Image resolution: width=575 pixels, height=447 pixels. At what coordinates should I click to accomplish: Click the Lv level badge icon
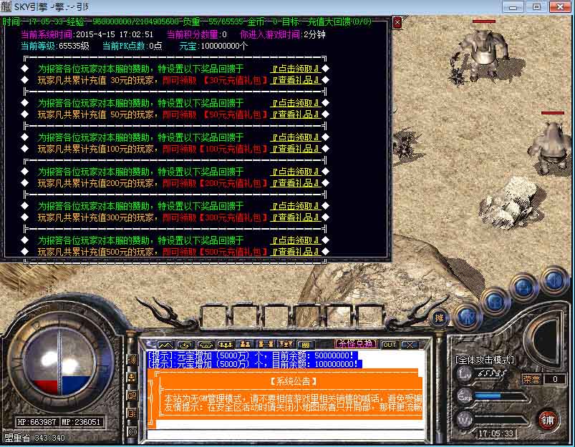(465, 374)
